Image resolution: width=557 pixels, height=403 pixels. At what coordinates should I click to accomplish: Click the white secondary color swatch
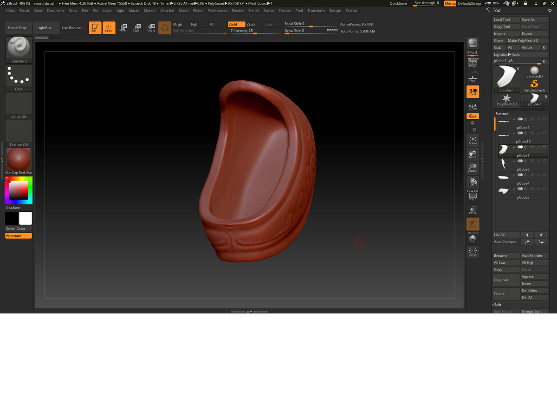(x=26, y=218)
